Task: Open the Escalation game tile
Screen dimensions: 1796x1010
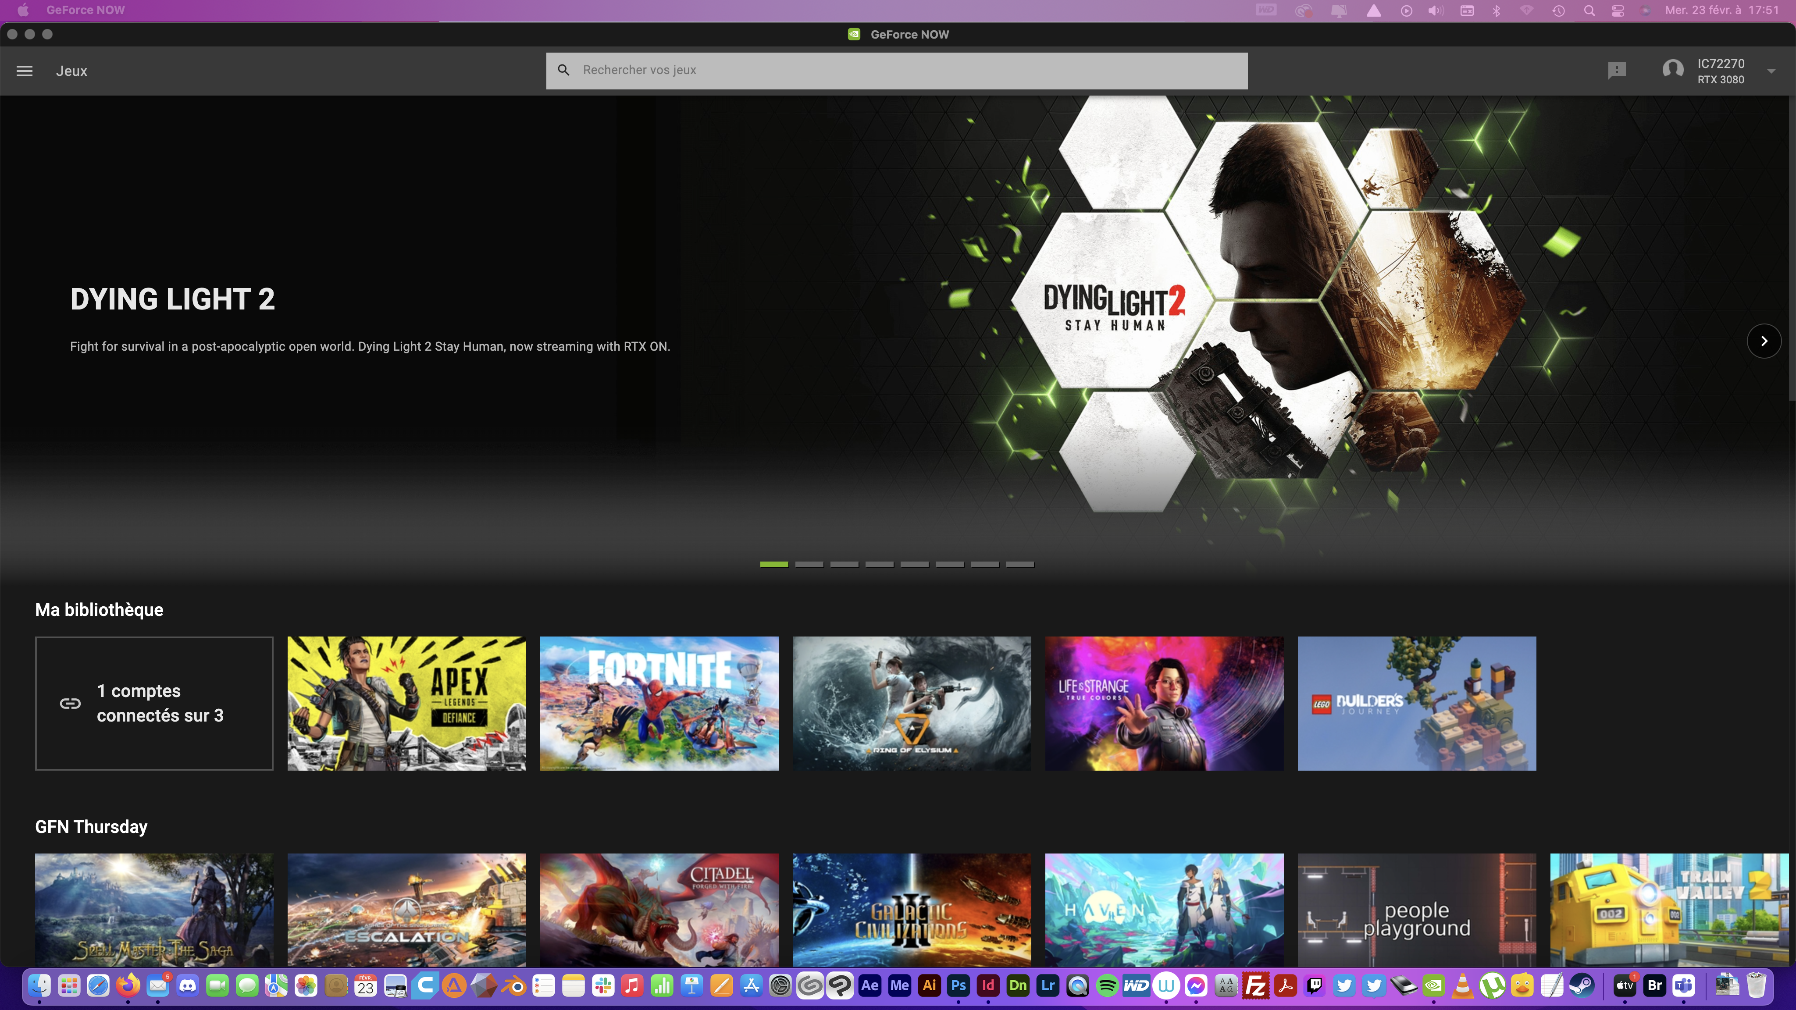Action: click(x=406, y=910)
